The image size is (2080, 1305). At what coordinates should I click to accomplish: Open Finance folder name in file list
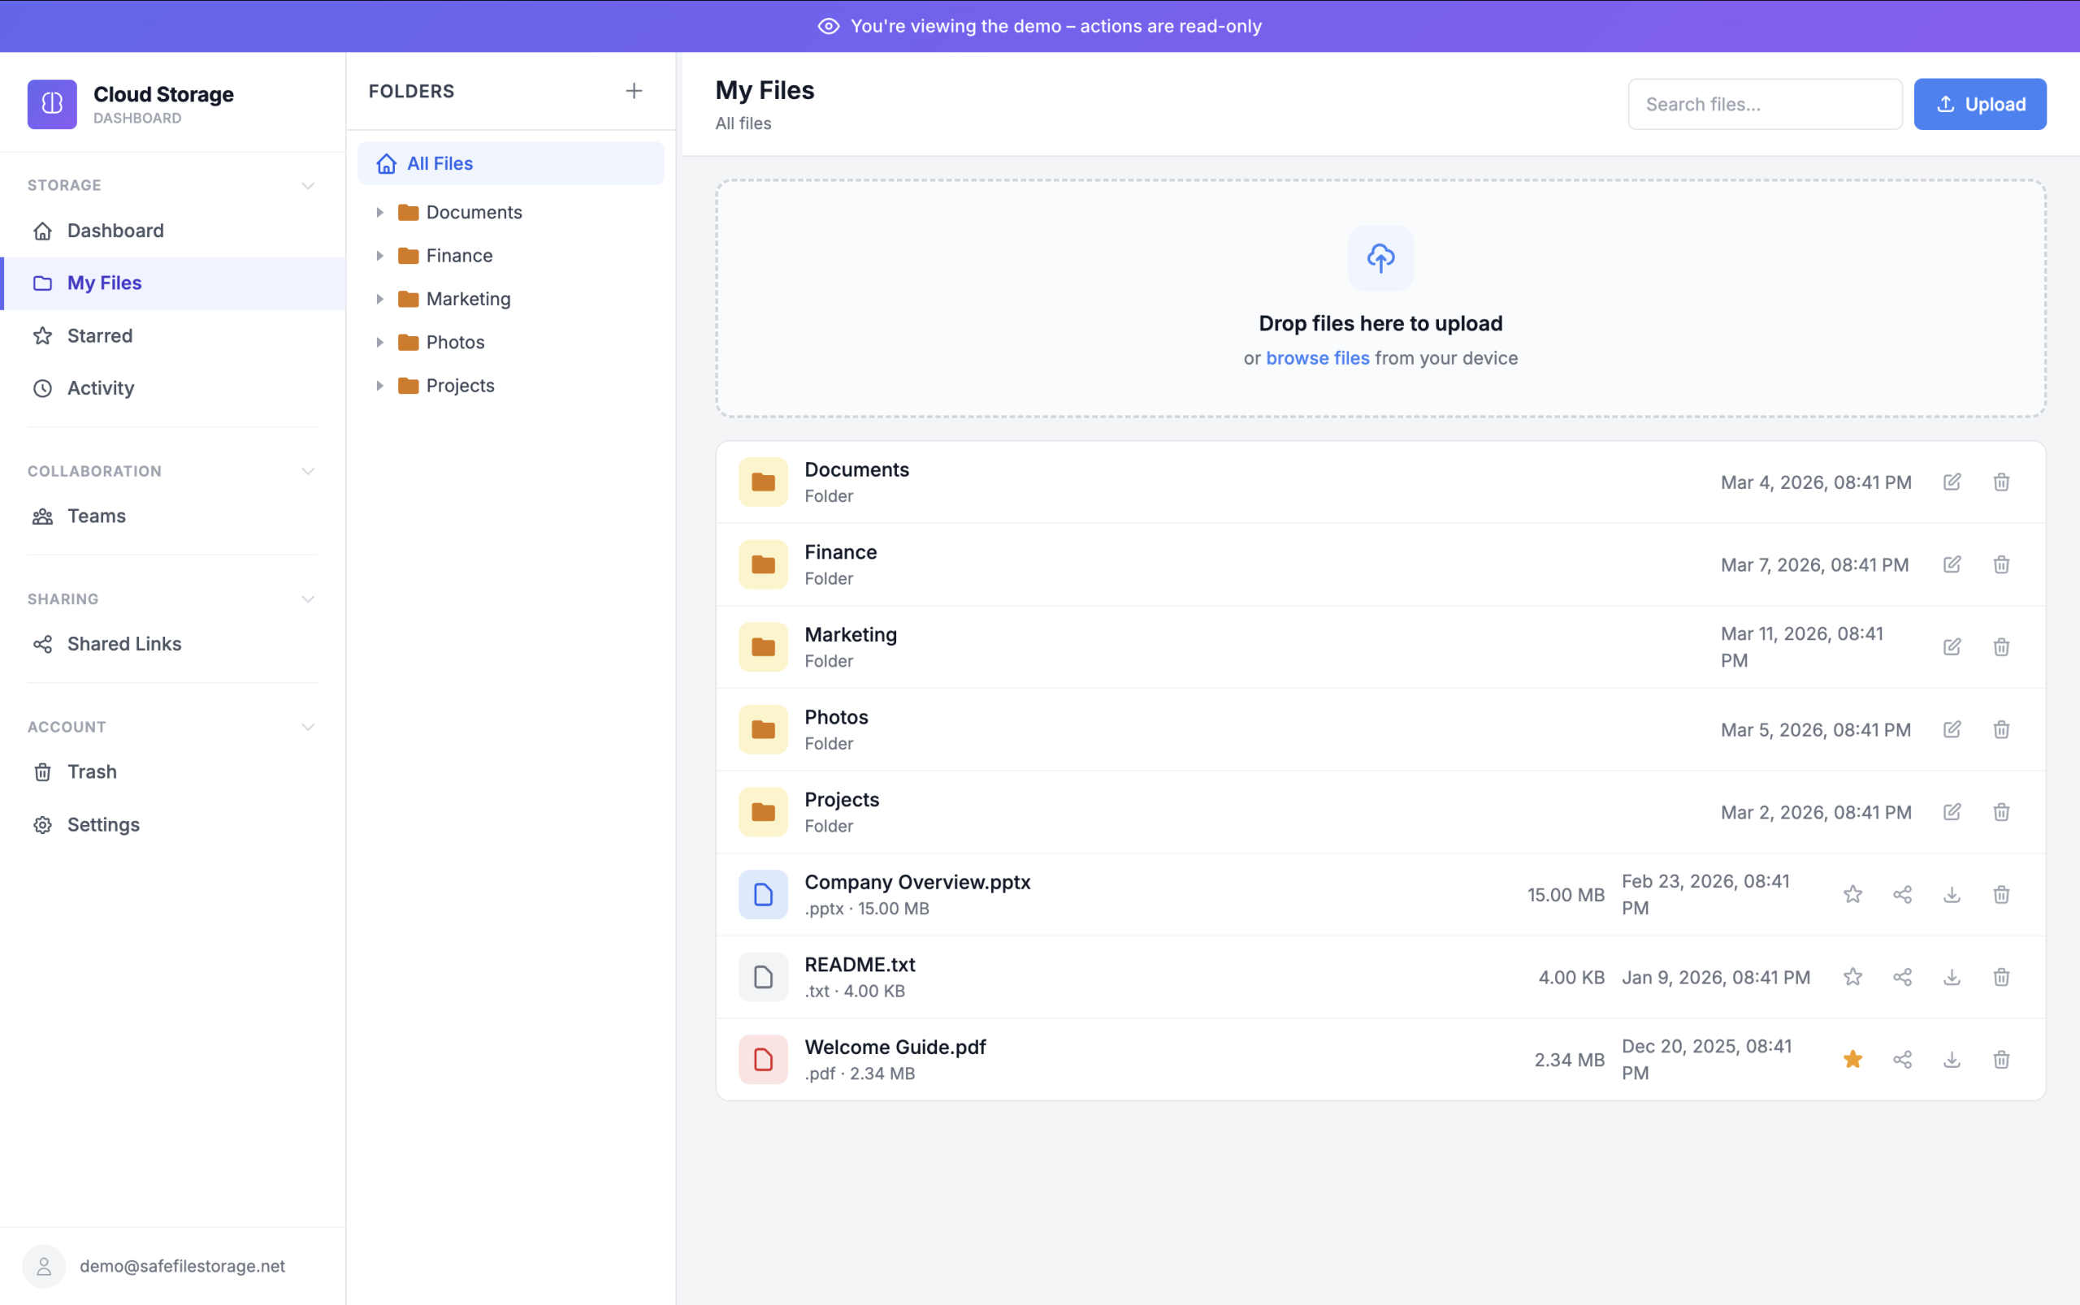[x=840, y=552]
